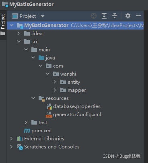The image size is (148, 163).
Task: Select the entity package label
Action: pyautogui.click(x=74, y=82)
